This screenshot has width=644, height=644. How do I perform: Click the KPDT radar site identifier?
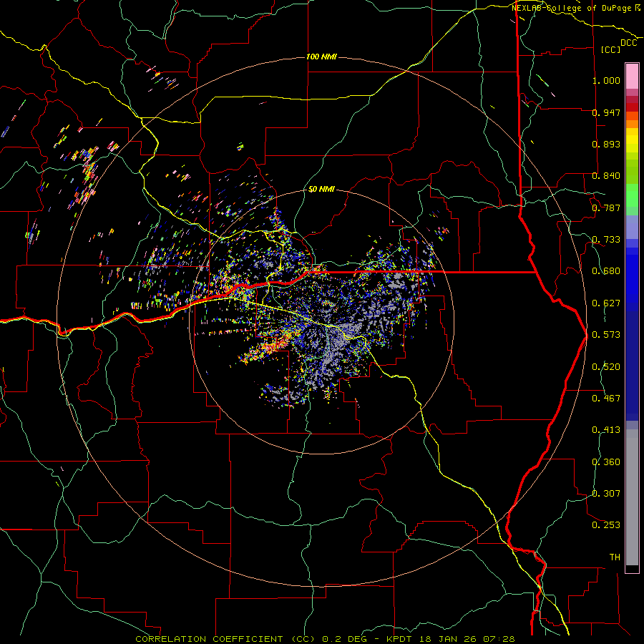click(x=399, y=639)
